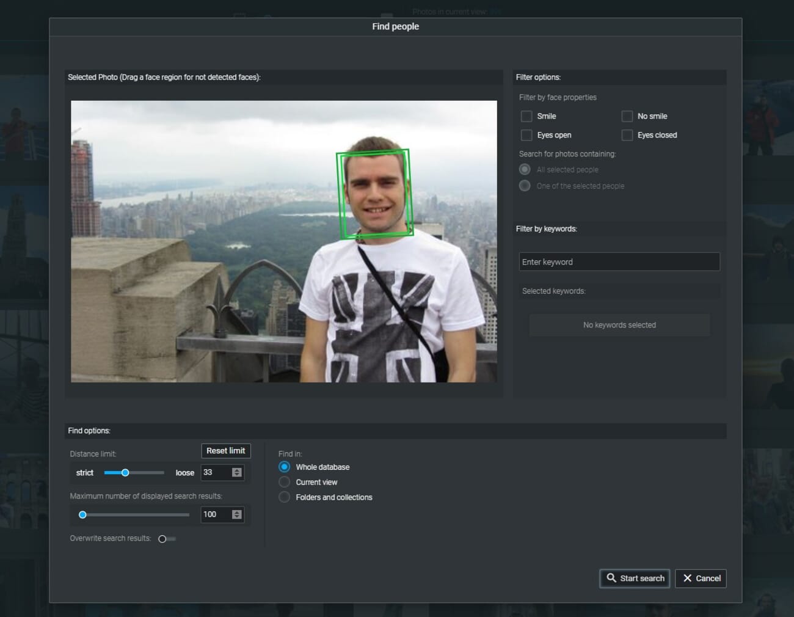Click the distance limit spinner arrows
Screen dimensions: 794x617
pos(237,472)
